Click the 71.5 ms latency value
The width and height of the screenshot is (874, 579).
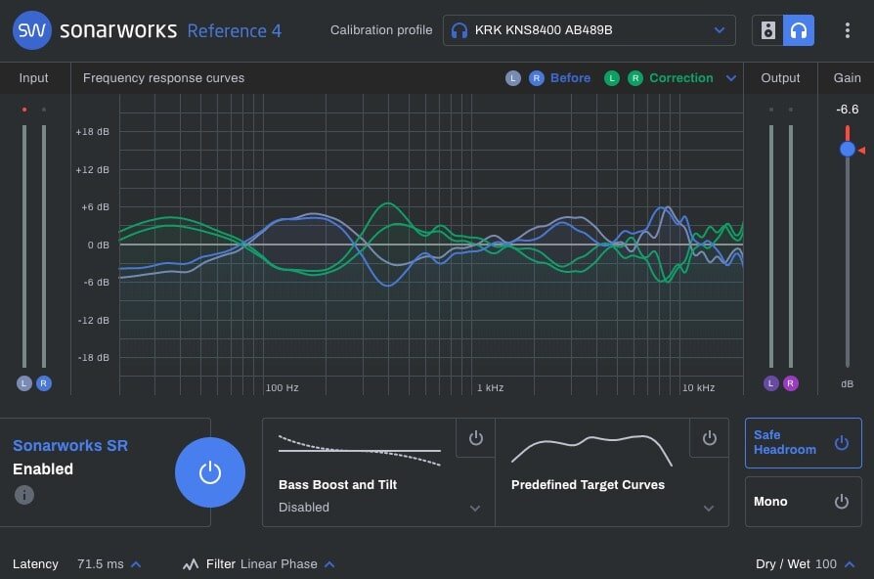101,564
